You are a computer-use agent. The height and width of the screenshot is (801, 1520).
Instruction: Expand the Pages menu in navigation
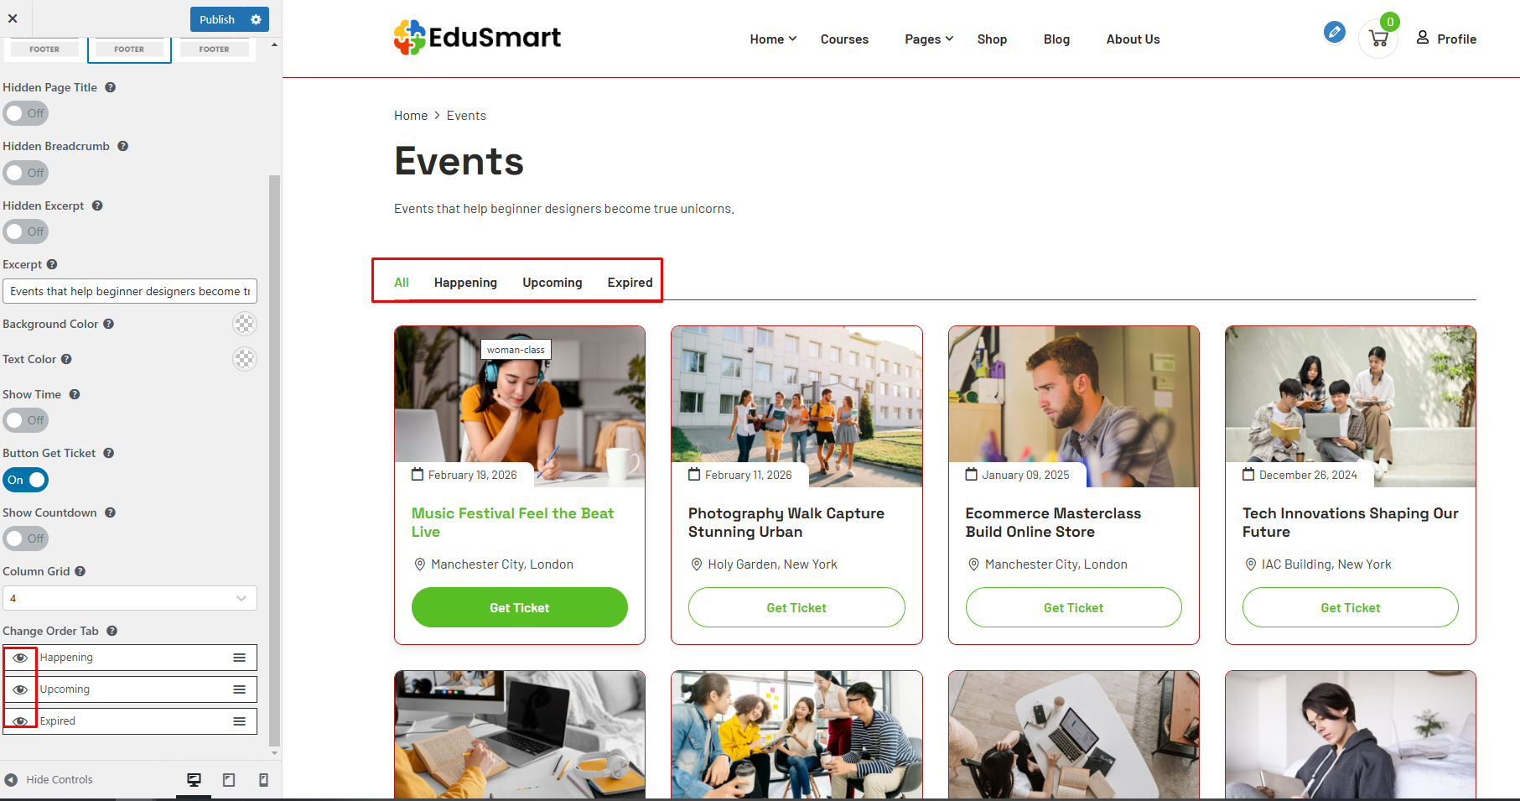[929, 39]
